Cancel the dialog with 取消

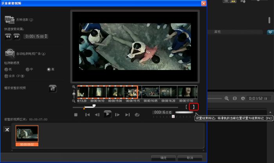[x=190, y=158]
